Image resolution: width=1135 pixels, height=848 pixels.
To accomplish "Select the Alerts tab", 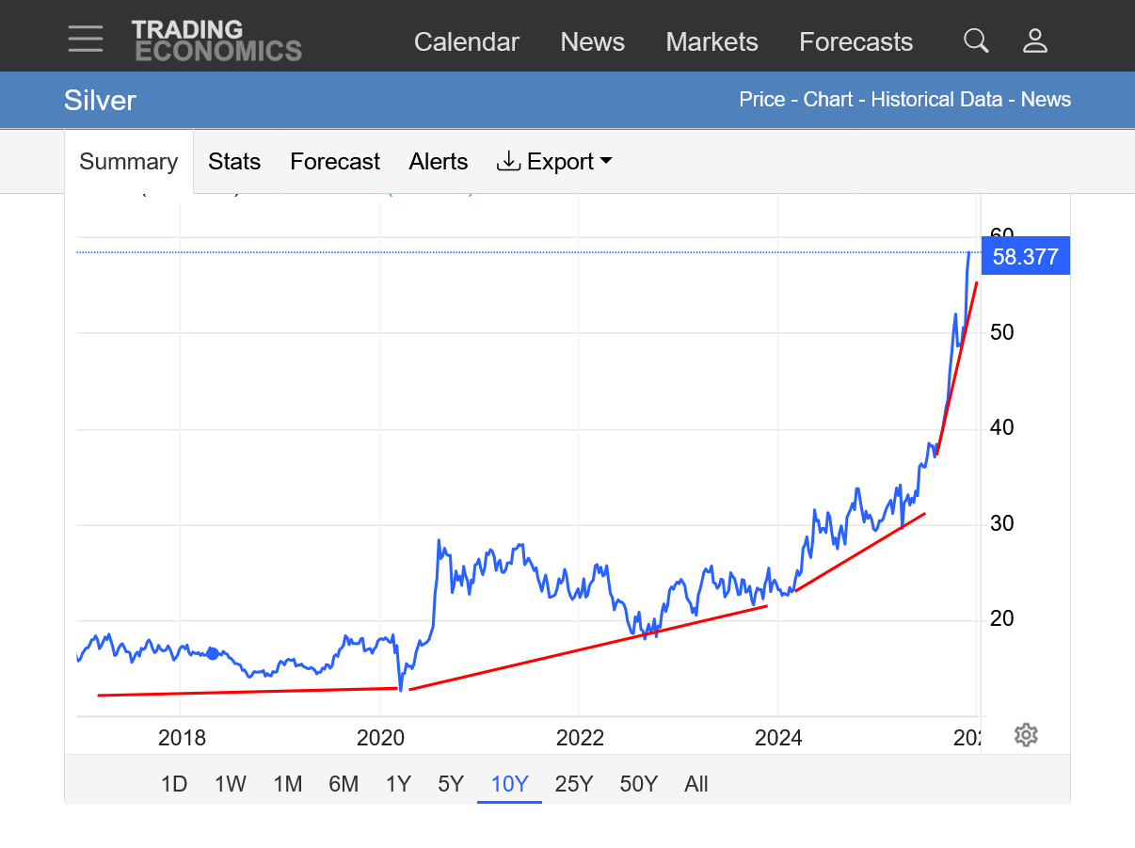I will click(439, 162).
